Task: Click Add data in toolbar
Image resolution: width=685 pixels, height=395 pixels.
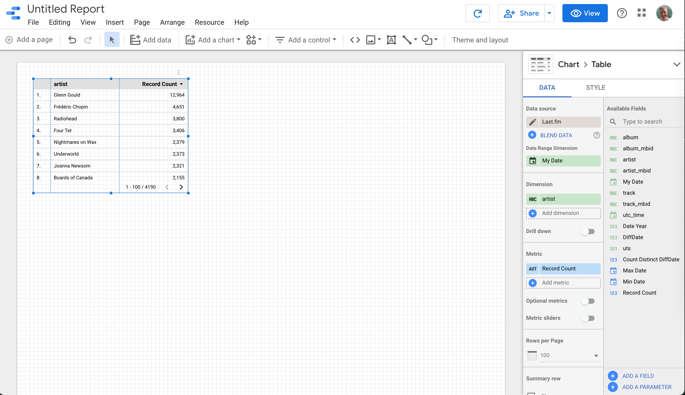Action: click(151, 40)
